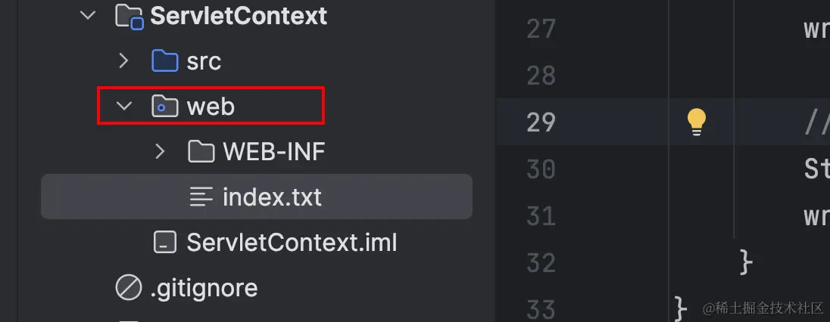Click the .gitignore ignored-file icon
This screenshot has height=322, width=830.
coord(129,288)
